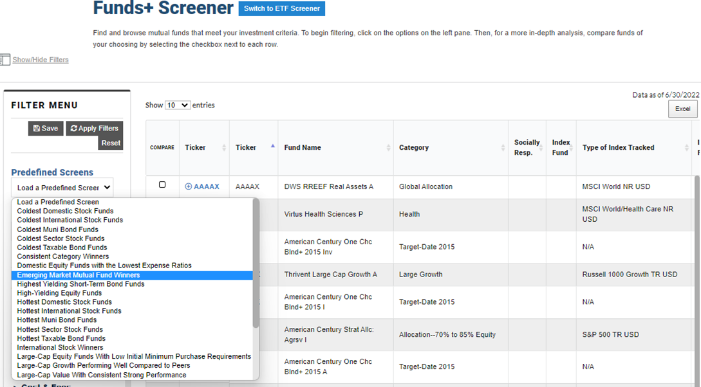The height and width of the screenshot is (387, 701).
Task: Choose Hottest Domestic Stock Funds from list
Action: coord(64,302)
